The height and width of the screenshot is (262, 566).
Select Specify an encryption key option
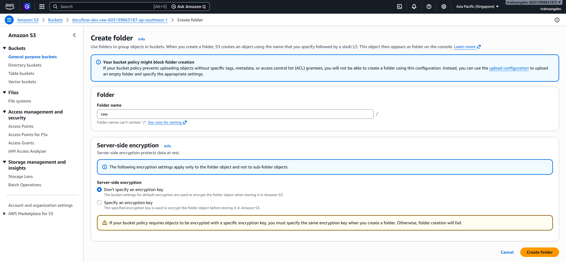click(x=99, y=203)
